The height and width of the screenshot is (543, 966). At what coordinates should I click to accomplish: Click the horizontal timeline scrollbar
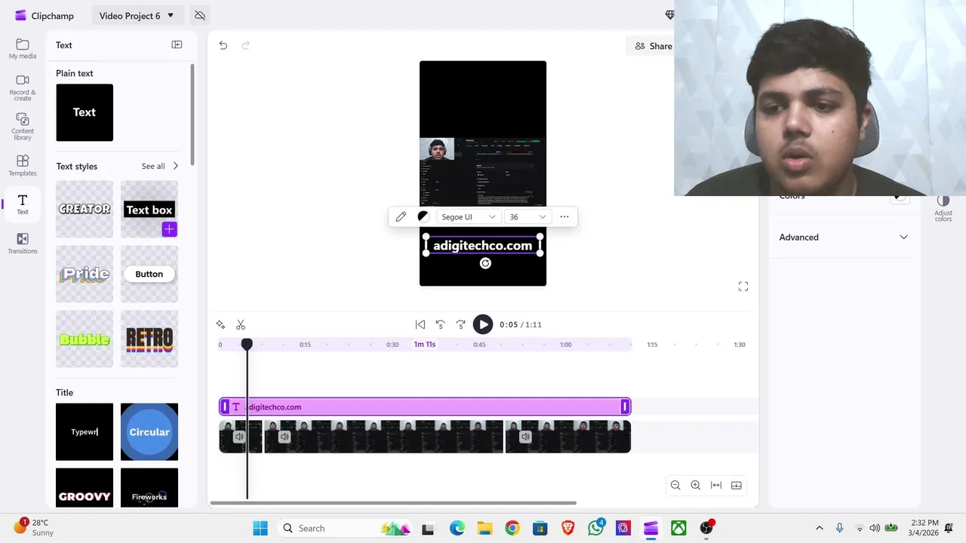pyautogui.click(x=393, y=503)
